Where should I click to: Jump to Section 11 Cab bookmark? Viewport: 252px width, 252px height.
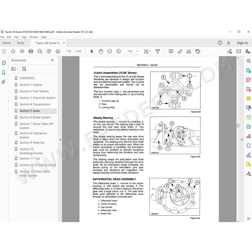(x=30, y=158)
